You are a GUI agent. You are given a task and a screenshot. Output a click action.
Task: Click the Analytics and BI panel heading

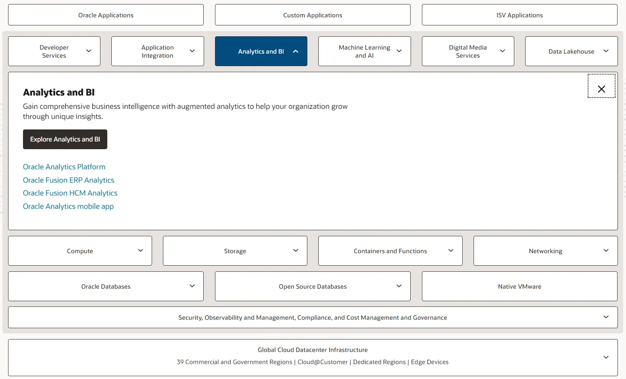59,92
